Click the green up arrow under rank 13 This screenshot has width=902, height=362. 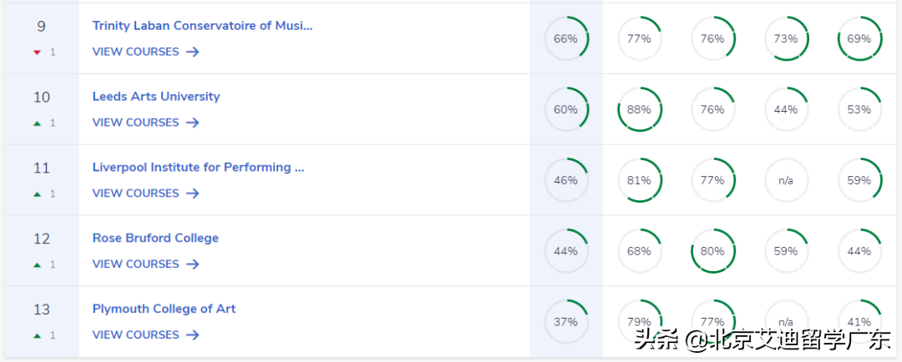(x=37, y=335)
